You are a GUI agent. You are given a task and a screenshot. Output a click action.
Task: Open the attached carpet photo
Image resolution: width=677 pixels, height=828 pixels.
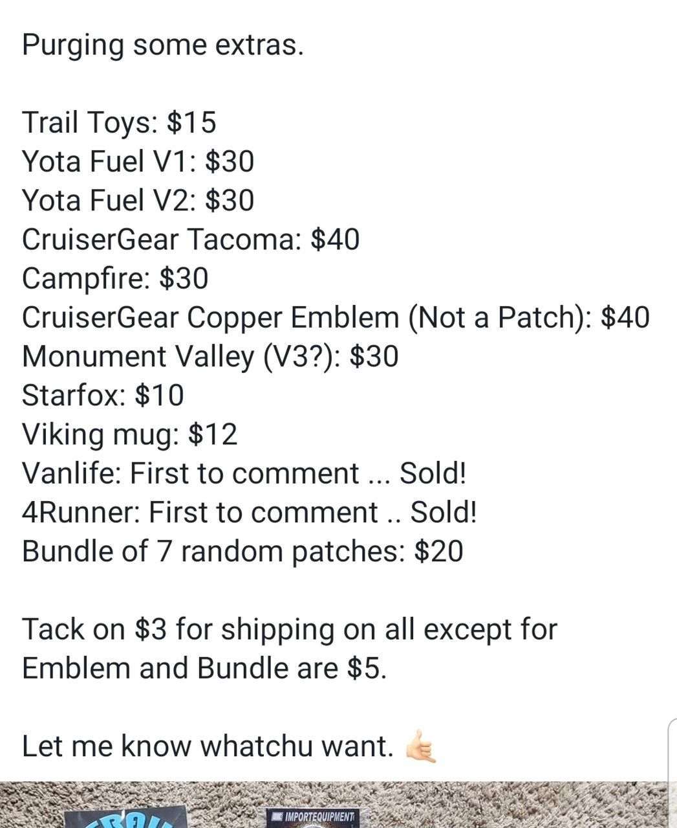click(338, 805)
